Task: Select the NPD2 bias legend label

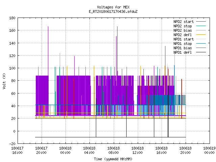Action: click(x=183, y=30)
